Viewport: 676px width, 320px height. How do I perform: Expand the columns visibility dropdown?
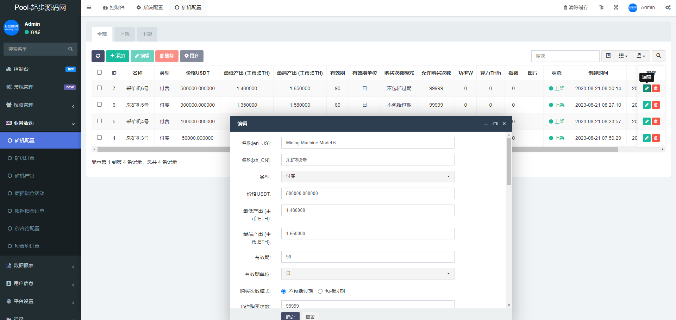tap(623, 56)
